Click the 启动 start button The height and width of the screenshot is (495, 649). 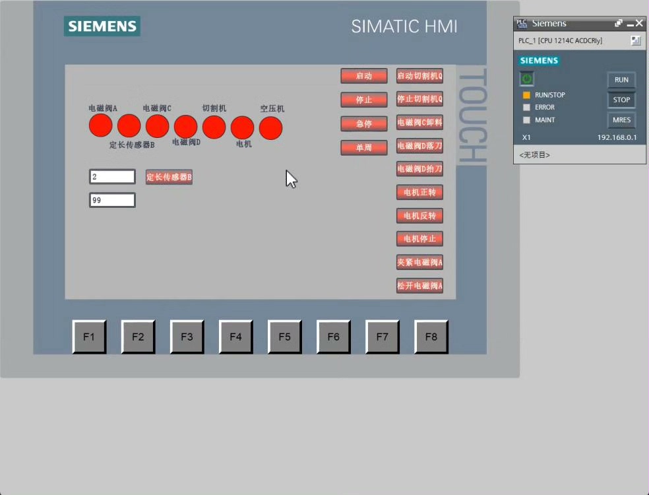pos(364,76)
